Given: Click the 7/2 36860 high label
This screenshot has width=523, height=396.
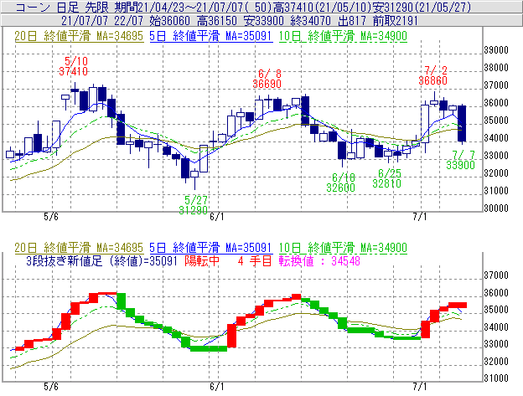Looking at the screenshot, I should pyautogui.click(x=433, y=75).
